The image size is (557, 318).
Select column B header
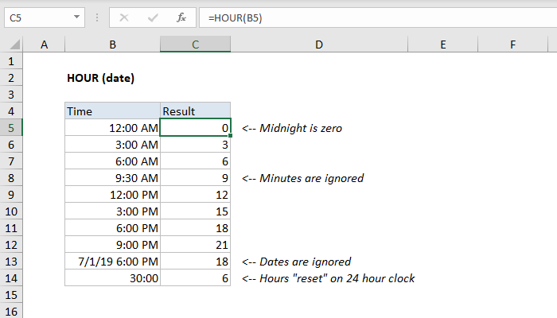pyautogui.click(x=113, y=45)
